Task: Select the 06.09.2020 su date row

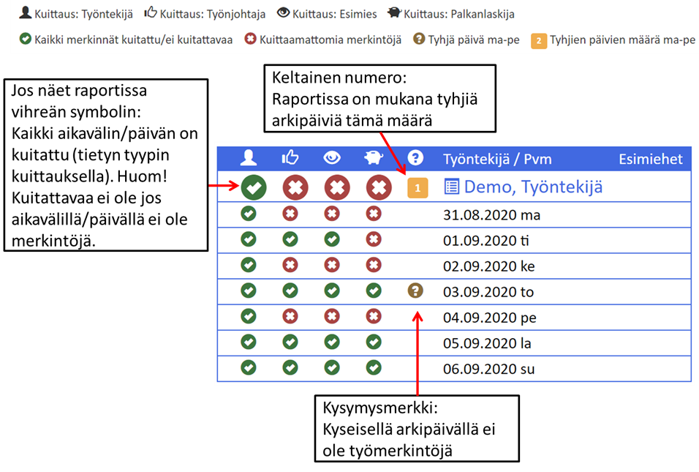Action: click(488, 369)
